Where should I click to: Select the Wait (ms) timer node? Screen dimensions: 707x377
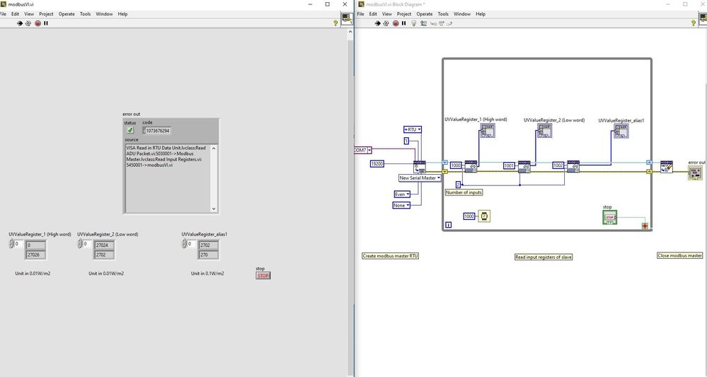click(x=484, y=216)
